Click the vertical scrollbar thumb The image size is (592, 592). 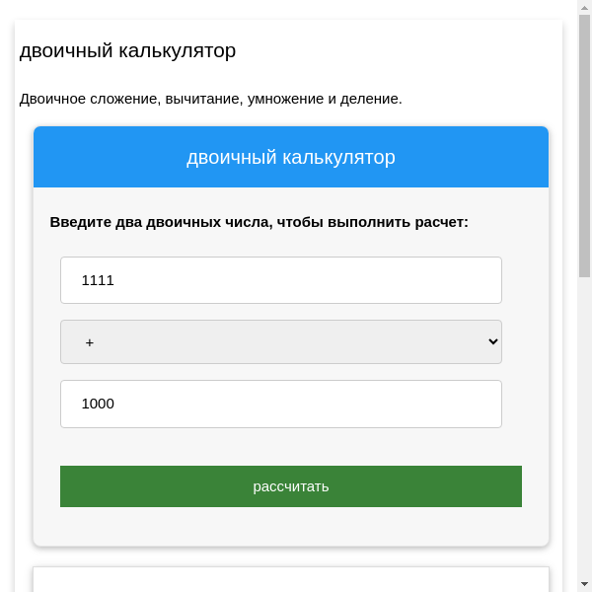coord(584,148)
